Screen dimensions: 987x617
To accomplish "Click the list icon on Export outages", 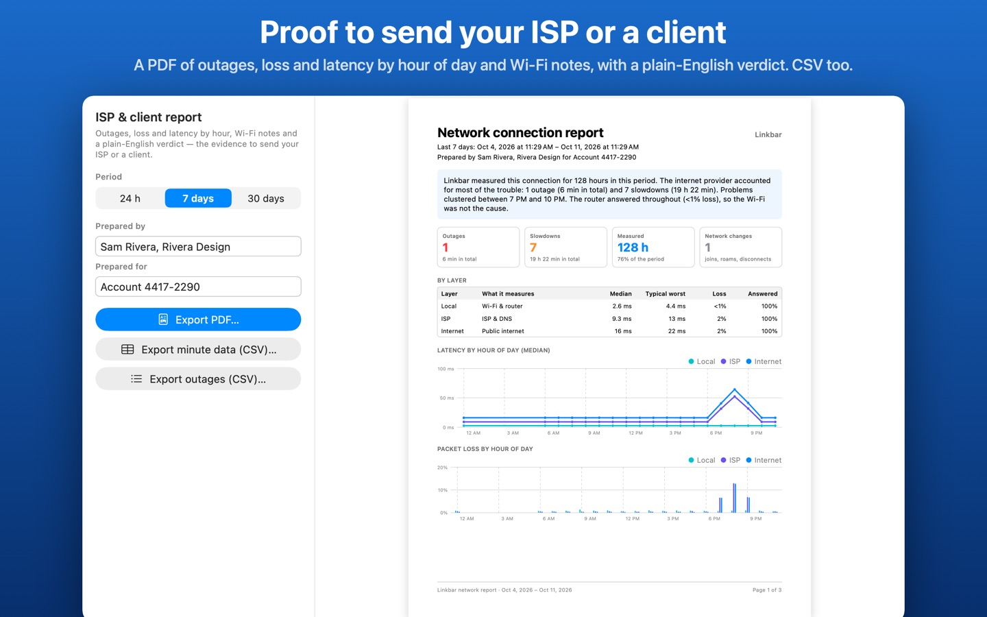I will click(136, 379).
